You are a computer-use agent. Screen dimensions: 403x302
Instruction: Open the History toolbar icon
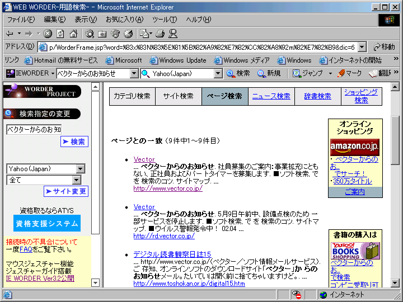(x=128, y=34)
